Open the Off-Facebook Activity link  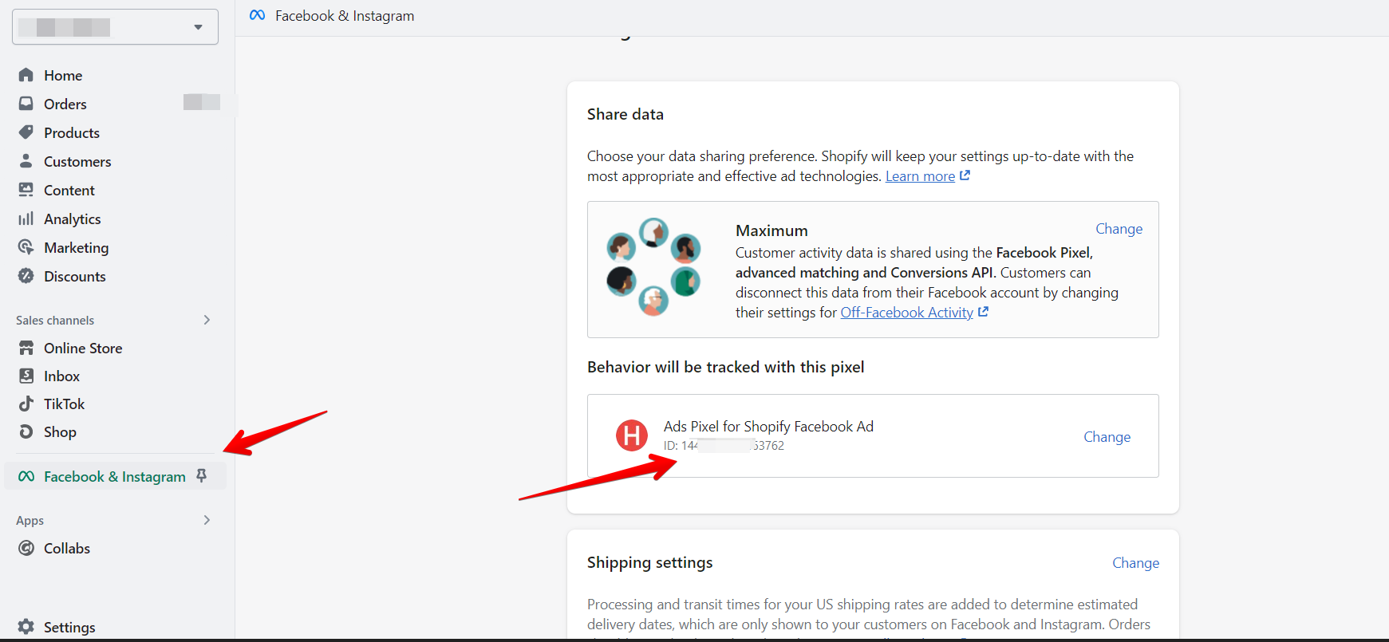[906, 313]
